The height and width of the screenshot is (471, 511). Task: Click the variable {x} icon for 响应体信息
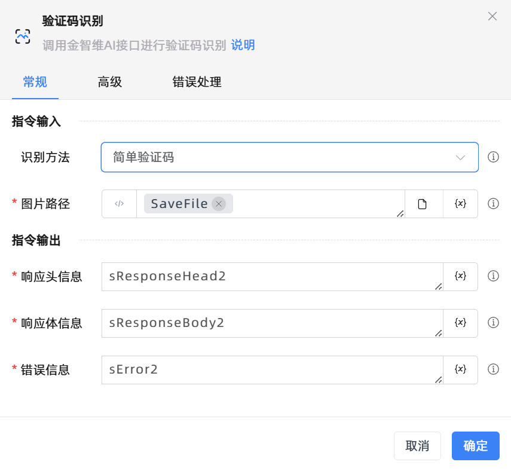pyautogui.click(x=460, y=323)
